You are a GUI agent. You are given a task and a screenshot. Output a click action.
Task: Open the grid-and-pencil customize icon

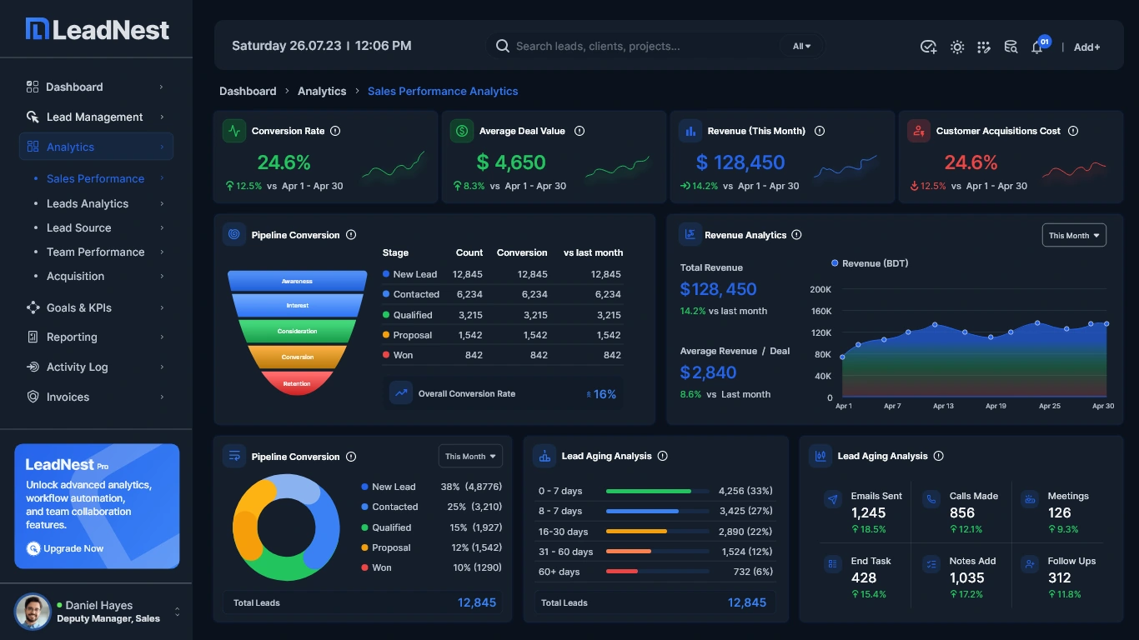(x=984, y=47)
